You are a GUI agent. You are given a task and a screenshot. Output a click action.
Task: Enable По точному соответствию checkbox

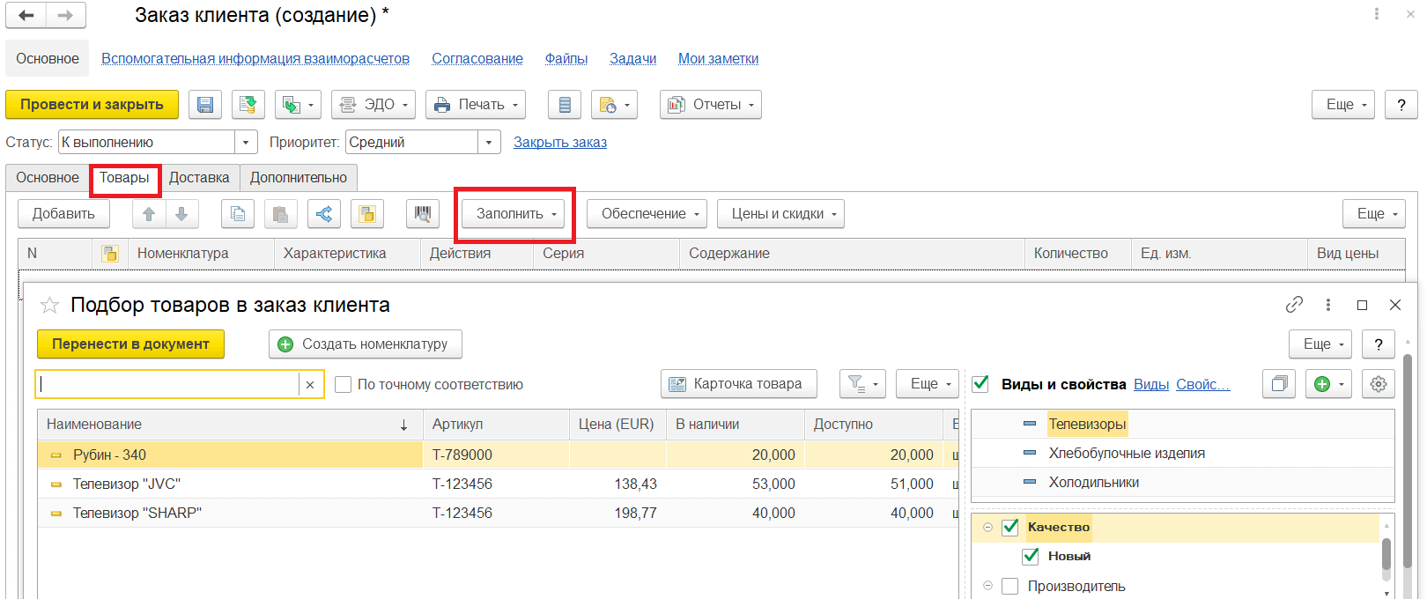coord(344,385)
